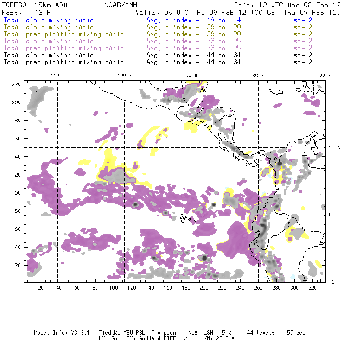
Task: Select the "100 W" longitude label
Action: (x=125, y=76)
